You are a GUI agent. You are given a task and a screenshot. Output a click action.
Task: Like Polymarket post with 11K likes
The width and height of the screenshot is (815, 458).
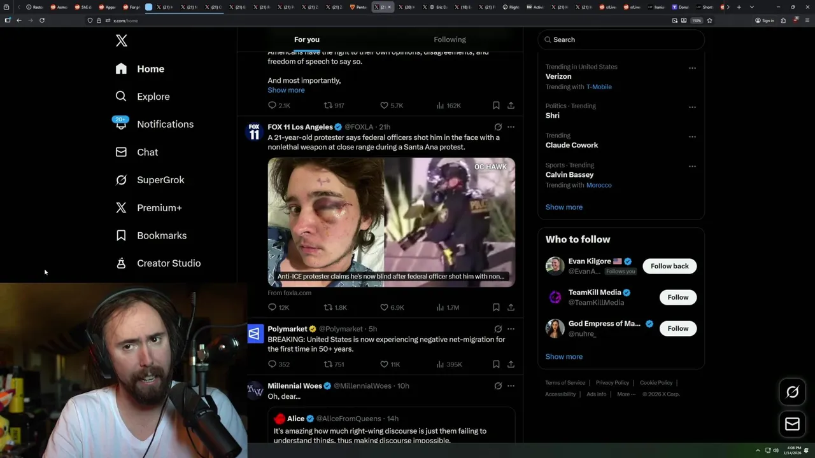click(390, 364)
